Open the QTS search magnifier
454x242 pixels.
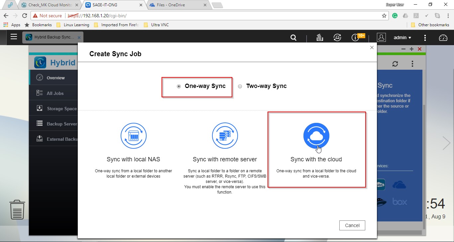pos(293,38)
